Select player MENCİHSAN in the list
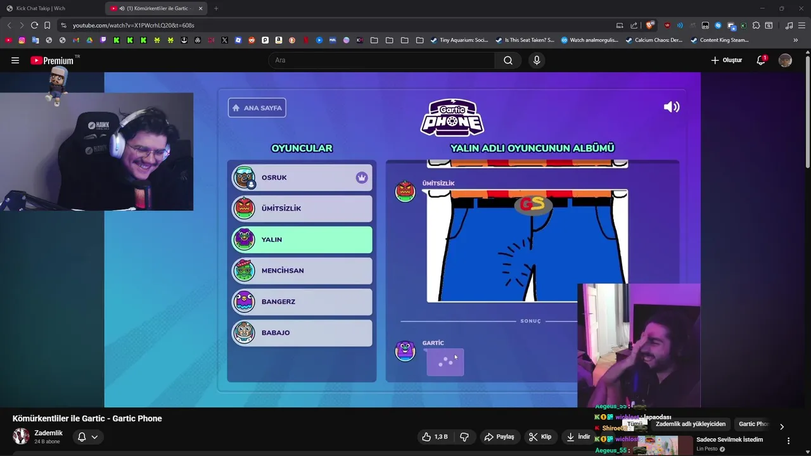This screenshot has height=456, width=811. (302, 270)
